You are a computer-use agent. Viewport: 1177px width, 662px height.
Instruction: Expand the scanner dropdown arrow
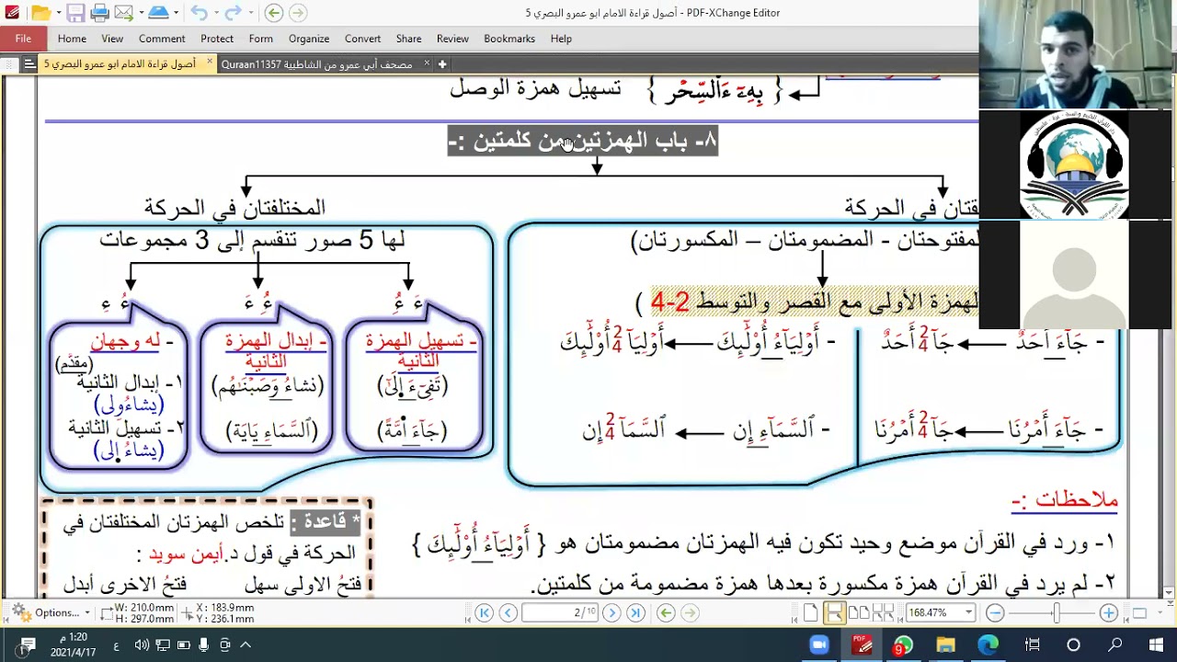(177, 13)
